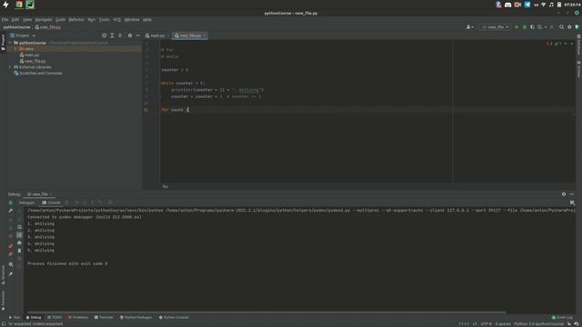
Task: Click the clear all trash icon in console
Action: tap(19, 251)
